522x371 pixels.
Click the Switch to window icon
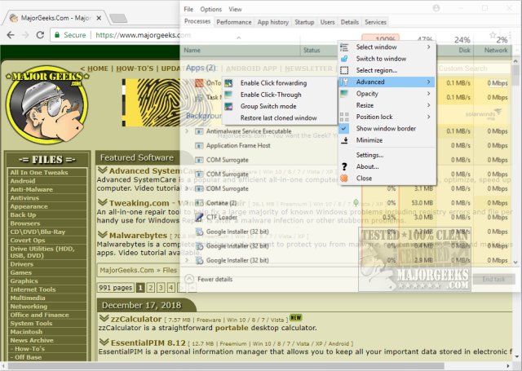coord(344,59)
